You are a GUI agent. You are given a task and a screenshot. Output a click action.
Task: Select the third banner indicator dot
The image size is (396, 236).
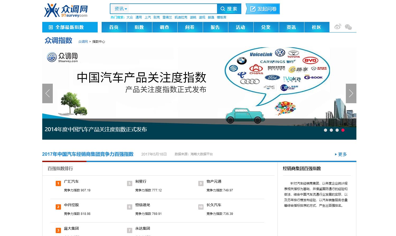[337, 130]
